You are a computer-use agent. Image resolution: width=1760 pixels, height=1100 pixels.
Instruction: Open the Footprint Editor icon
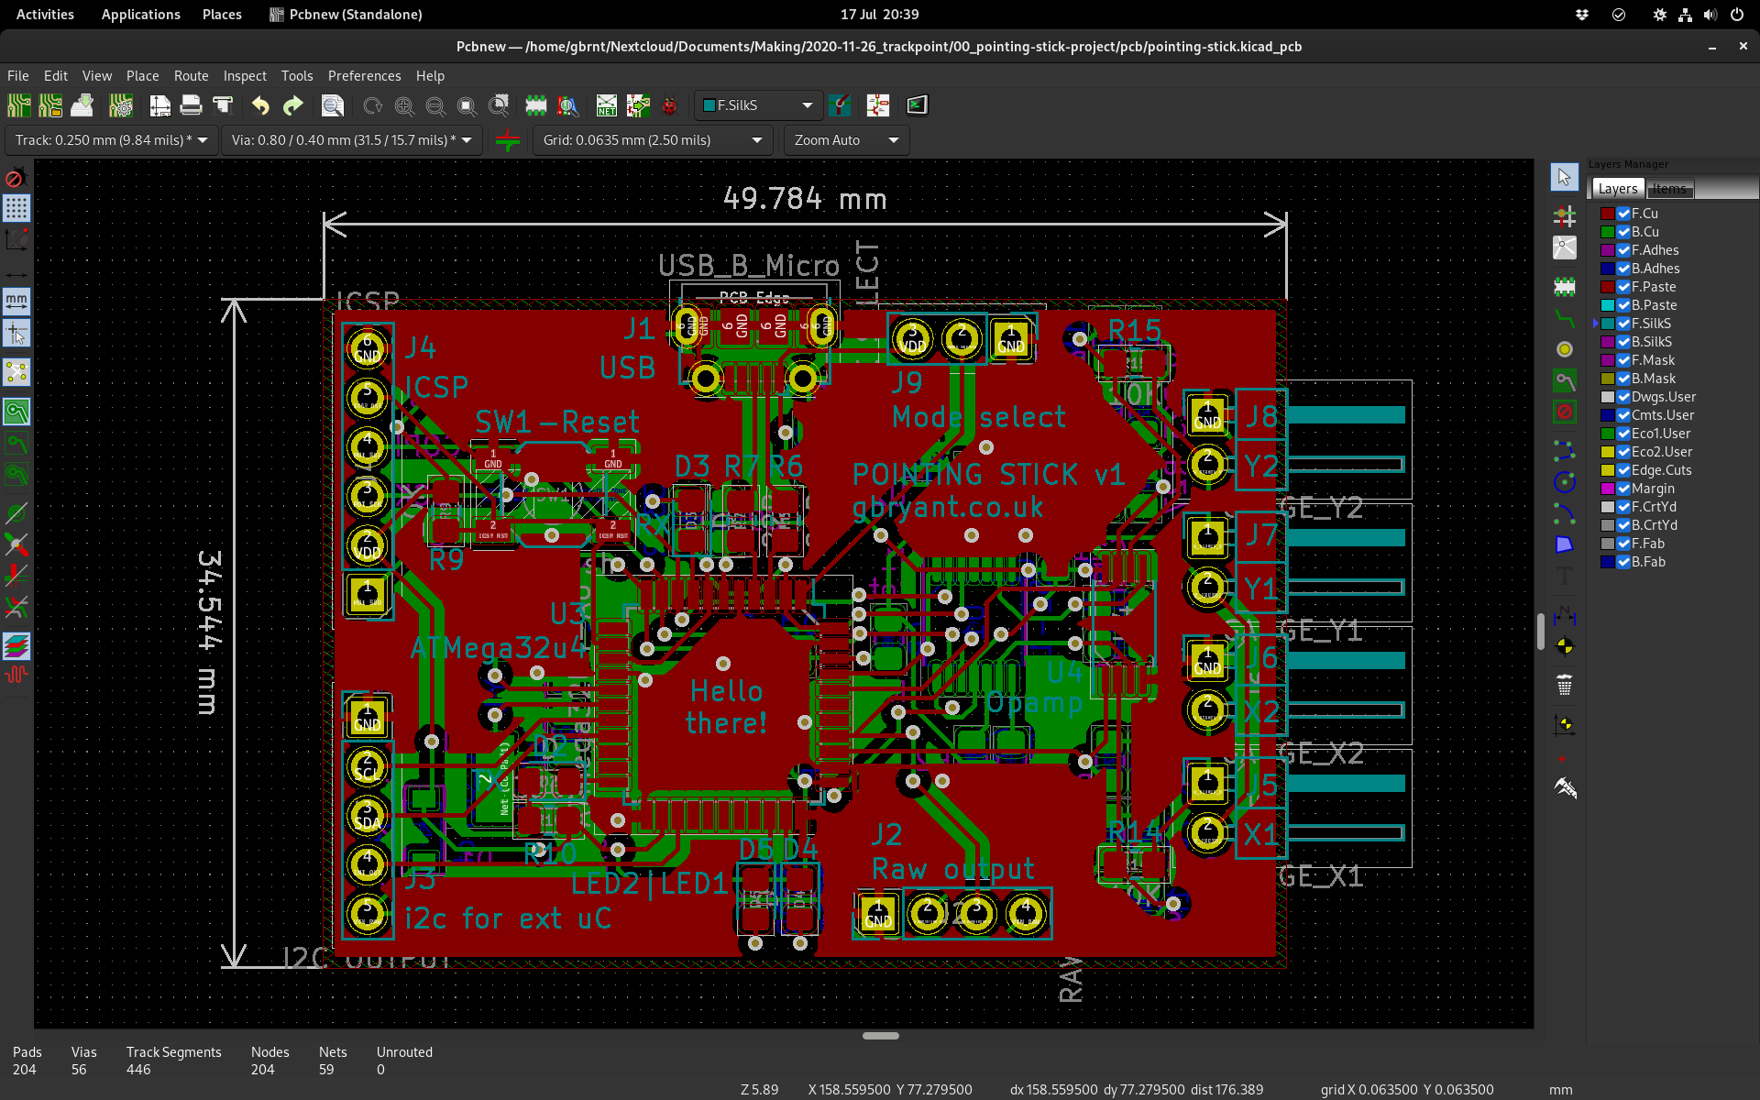536,105
